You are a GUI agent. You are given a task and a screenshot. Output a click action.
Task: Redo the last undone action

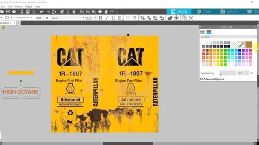pos(48,12)
